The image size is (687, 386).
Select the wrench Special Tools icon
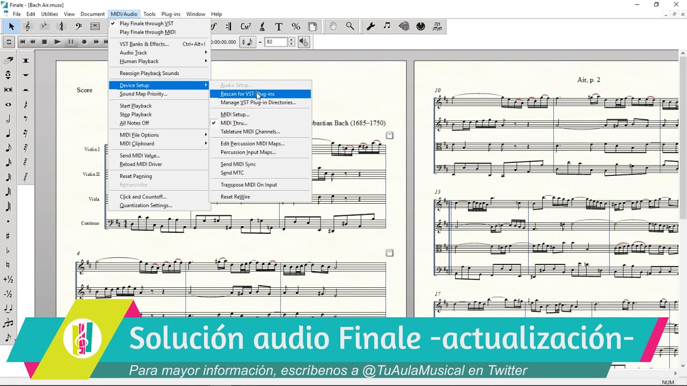point(370,26)
